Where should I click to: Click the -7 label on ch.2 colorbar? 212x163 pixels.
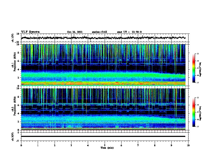pos(198,127)
